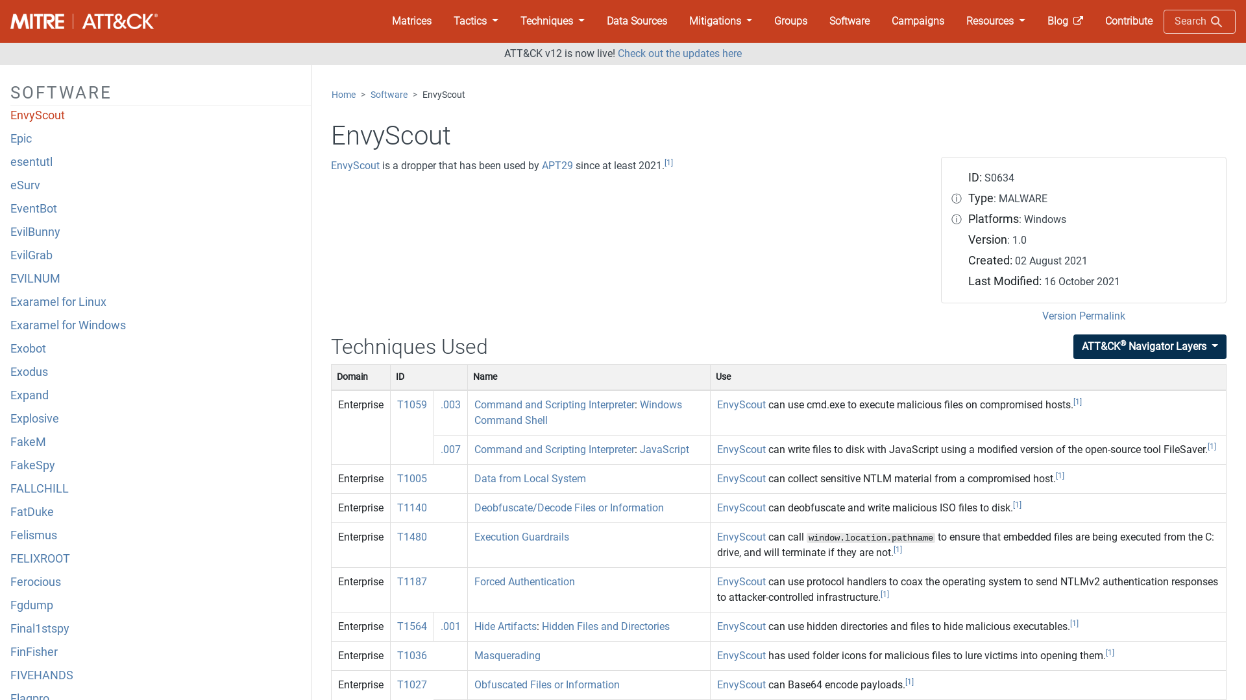This screenshot has height=700, width=1246.
Task: Open FELIXROOT in the sidebar
Action: pos(40,559)
